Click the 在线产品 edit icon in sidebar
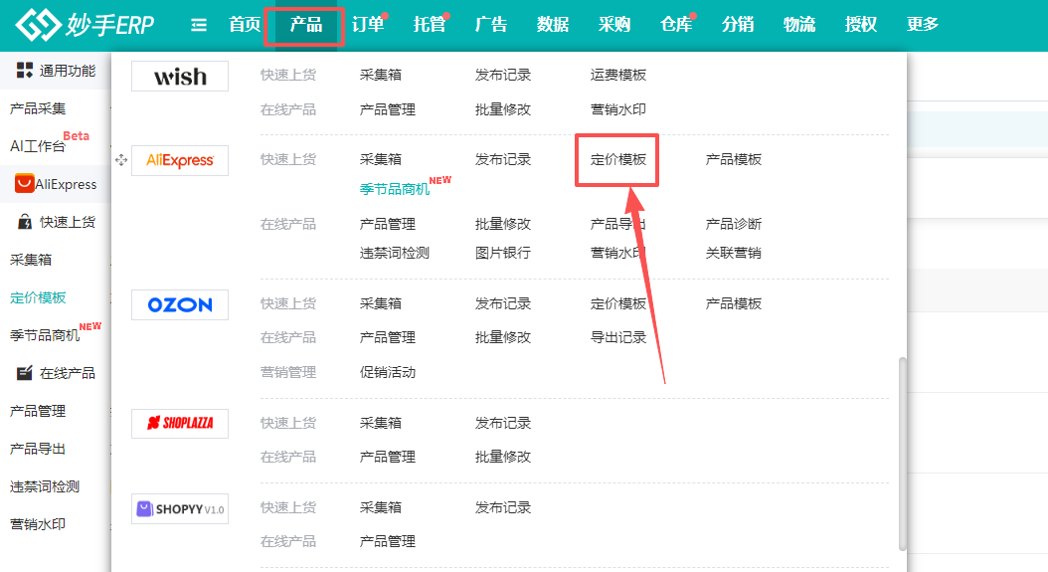Screen dimensions: 1048x572 (x=25, y=373)
